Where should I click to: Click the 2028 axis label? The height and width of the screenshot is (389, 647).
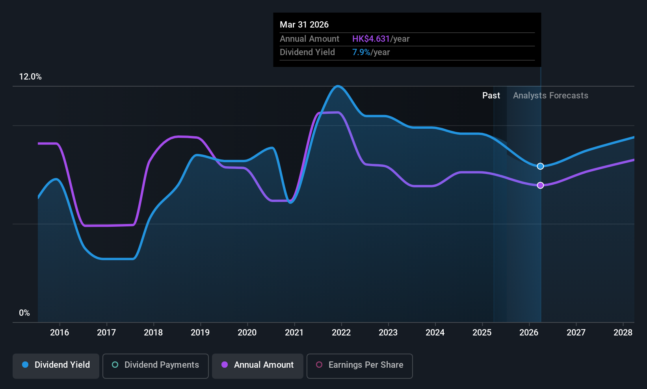(x=623, y=332)
